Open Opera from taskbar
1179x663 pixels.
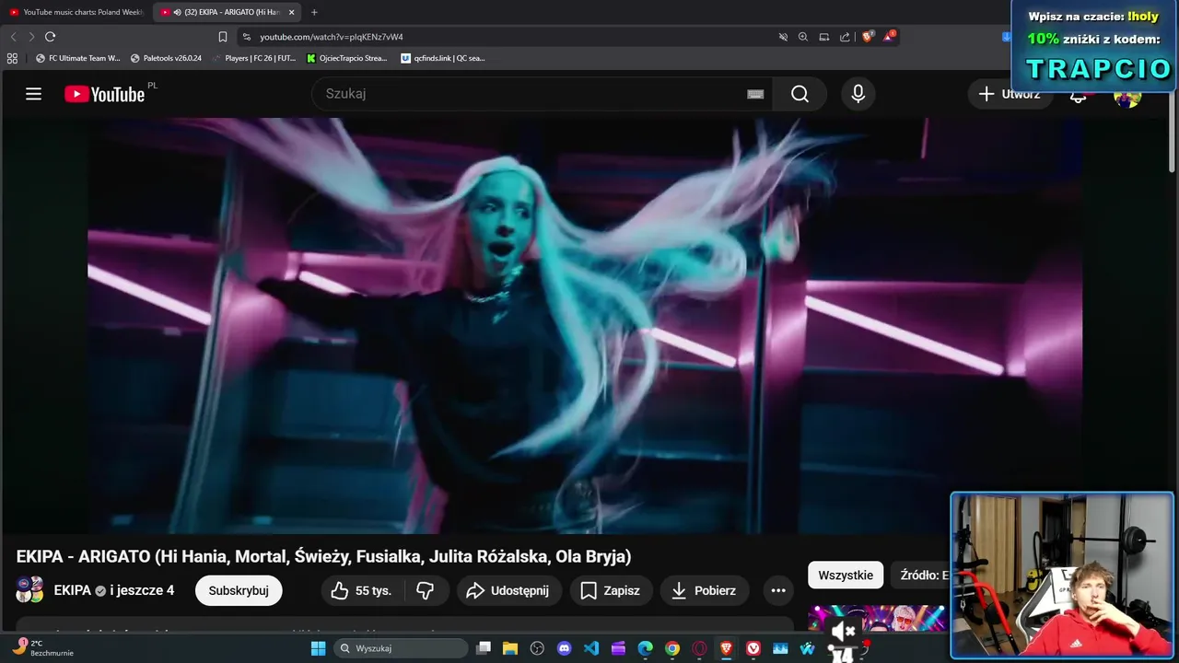699,648
